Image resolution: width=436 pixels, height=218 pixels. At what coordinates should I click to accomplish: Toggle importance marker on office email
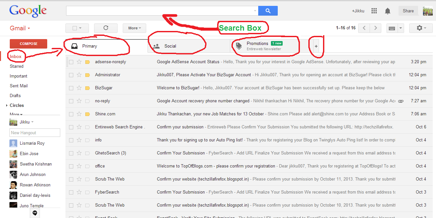87,166
